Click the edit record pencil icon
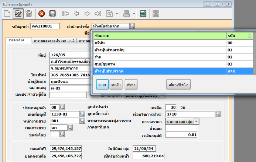The height and width of the screenshot is (162, 256). [x=18, y=14]
